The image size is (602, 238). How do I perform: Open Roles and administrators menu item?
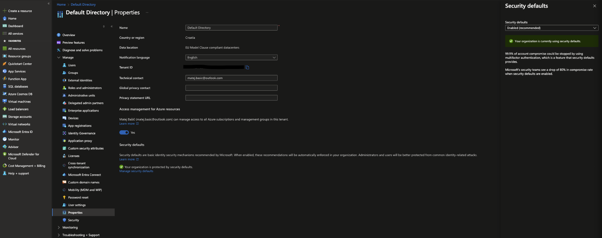tap(85, 88)
